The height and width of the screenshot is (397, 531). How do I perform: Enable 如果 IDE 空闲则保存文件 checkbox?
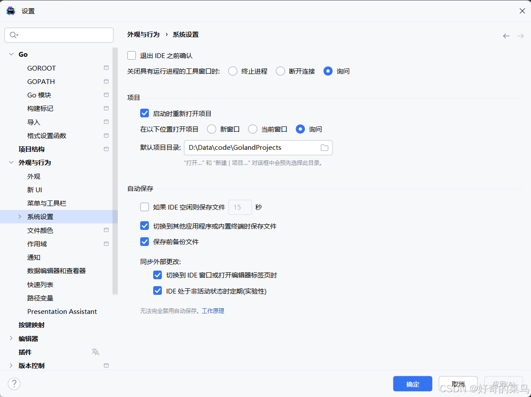(145, 207)
